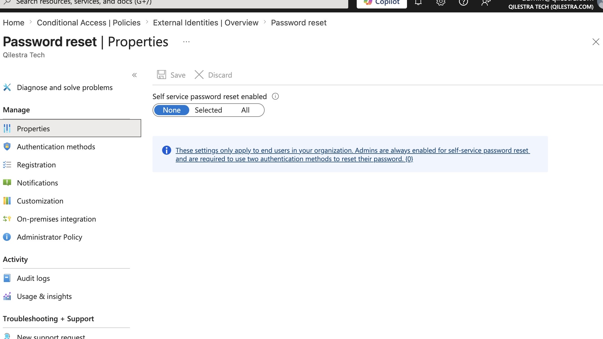Set self service password reset to None
The image size is (603, 339).
(172, 110)
